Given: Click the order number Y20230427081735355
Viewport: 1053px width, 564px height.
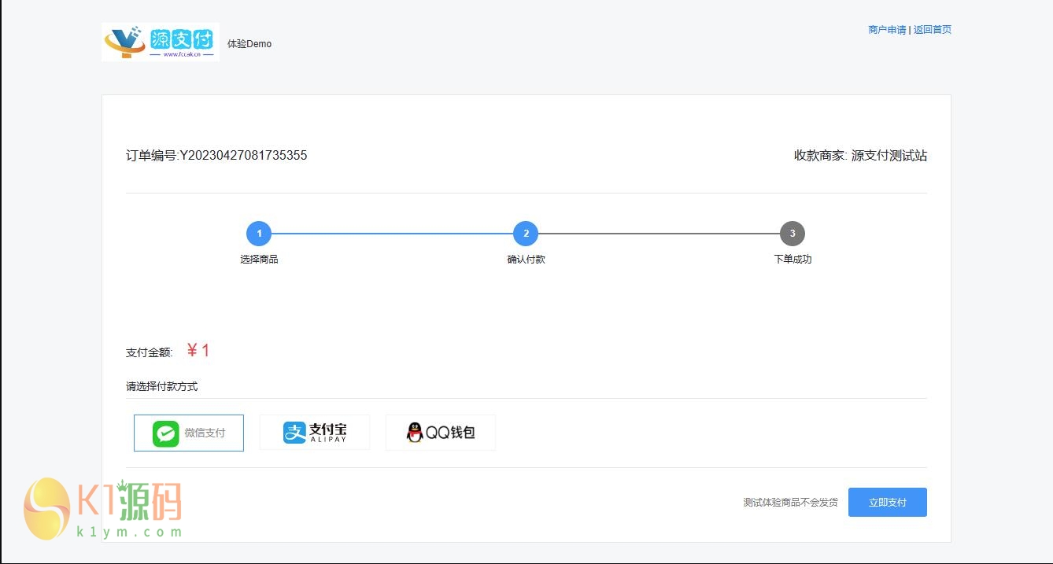Looking at the screenshot, I should pyautogui.click(x=243, y=156).
